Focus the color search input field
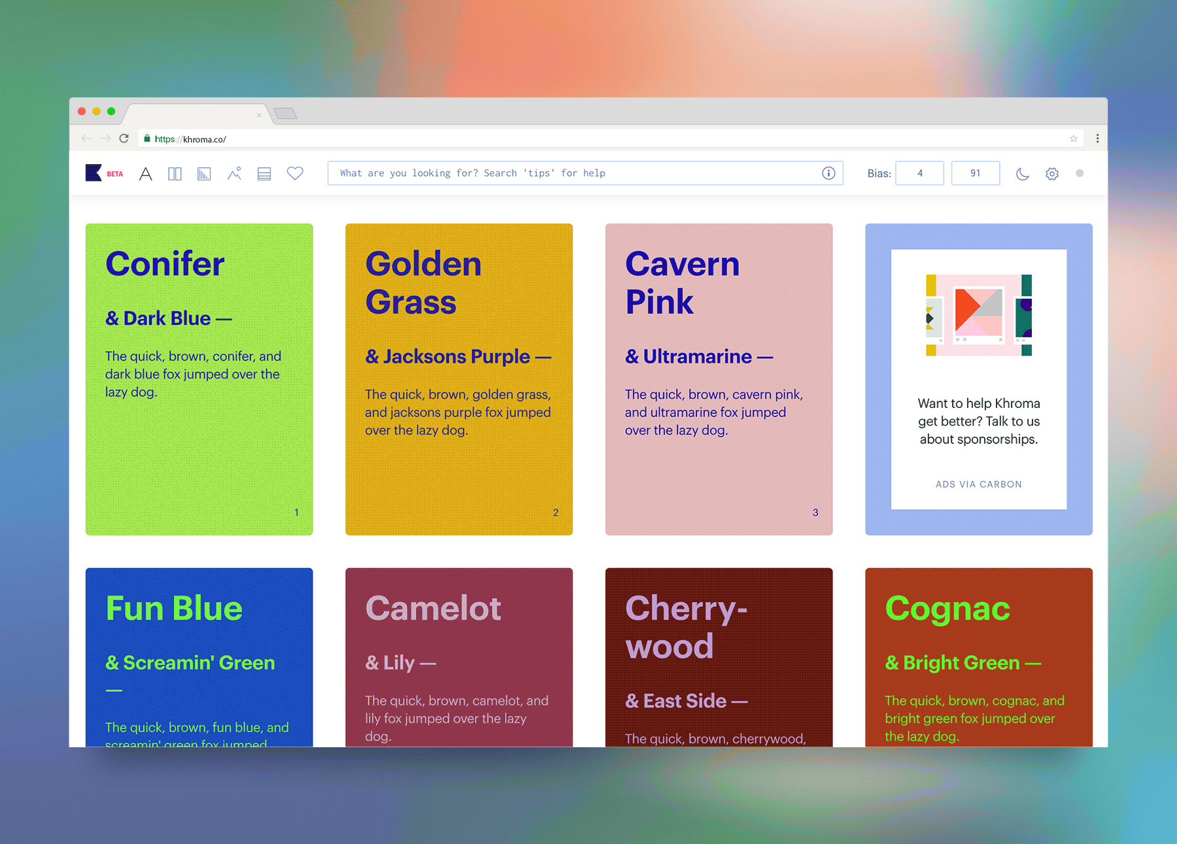1177x844 pixels. pos(575,173)
